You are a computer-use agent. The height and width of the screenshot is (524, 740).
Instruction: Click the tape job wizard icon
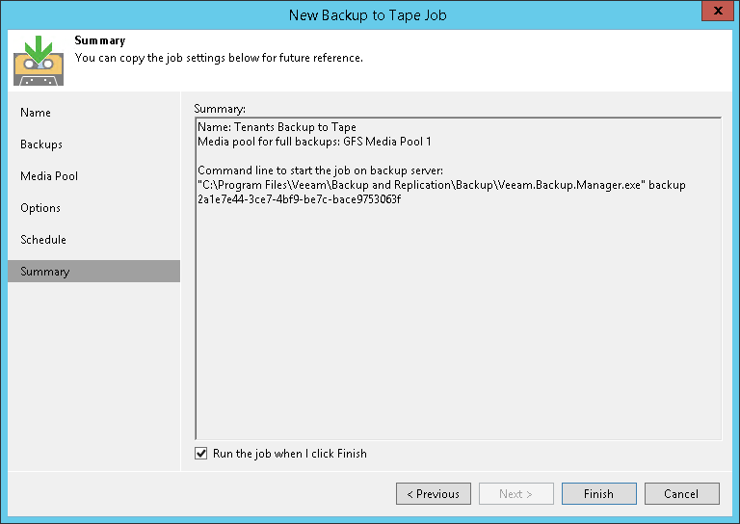pos(39,60)
